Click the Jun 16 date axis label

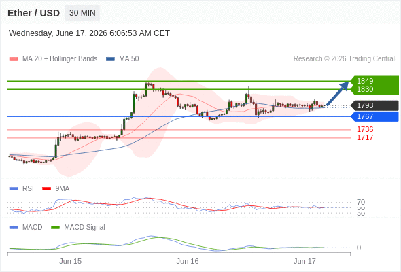pyautogui.click(x=188, y=261)
